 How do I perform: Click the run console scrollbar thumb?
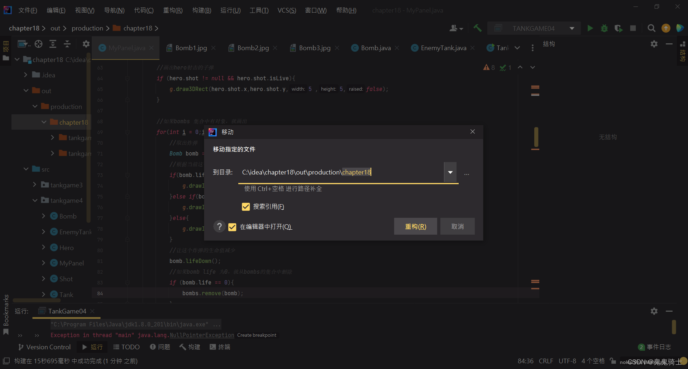[x=674, y=327]
